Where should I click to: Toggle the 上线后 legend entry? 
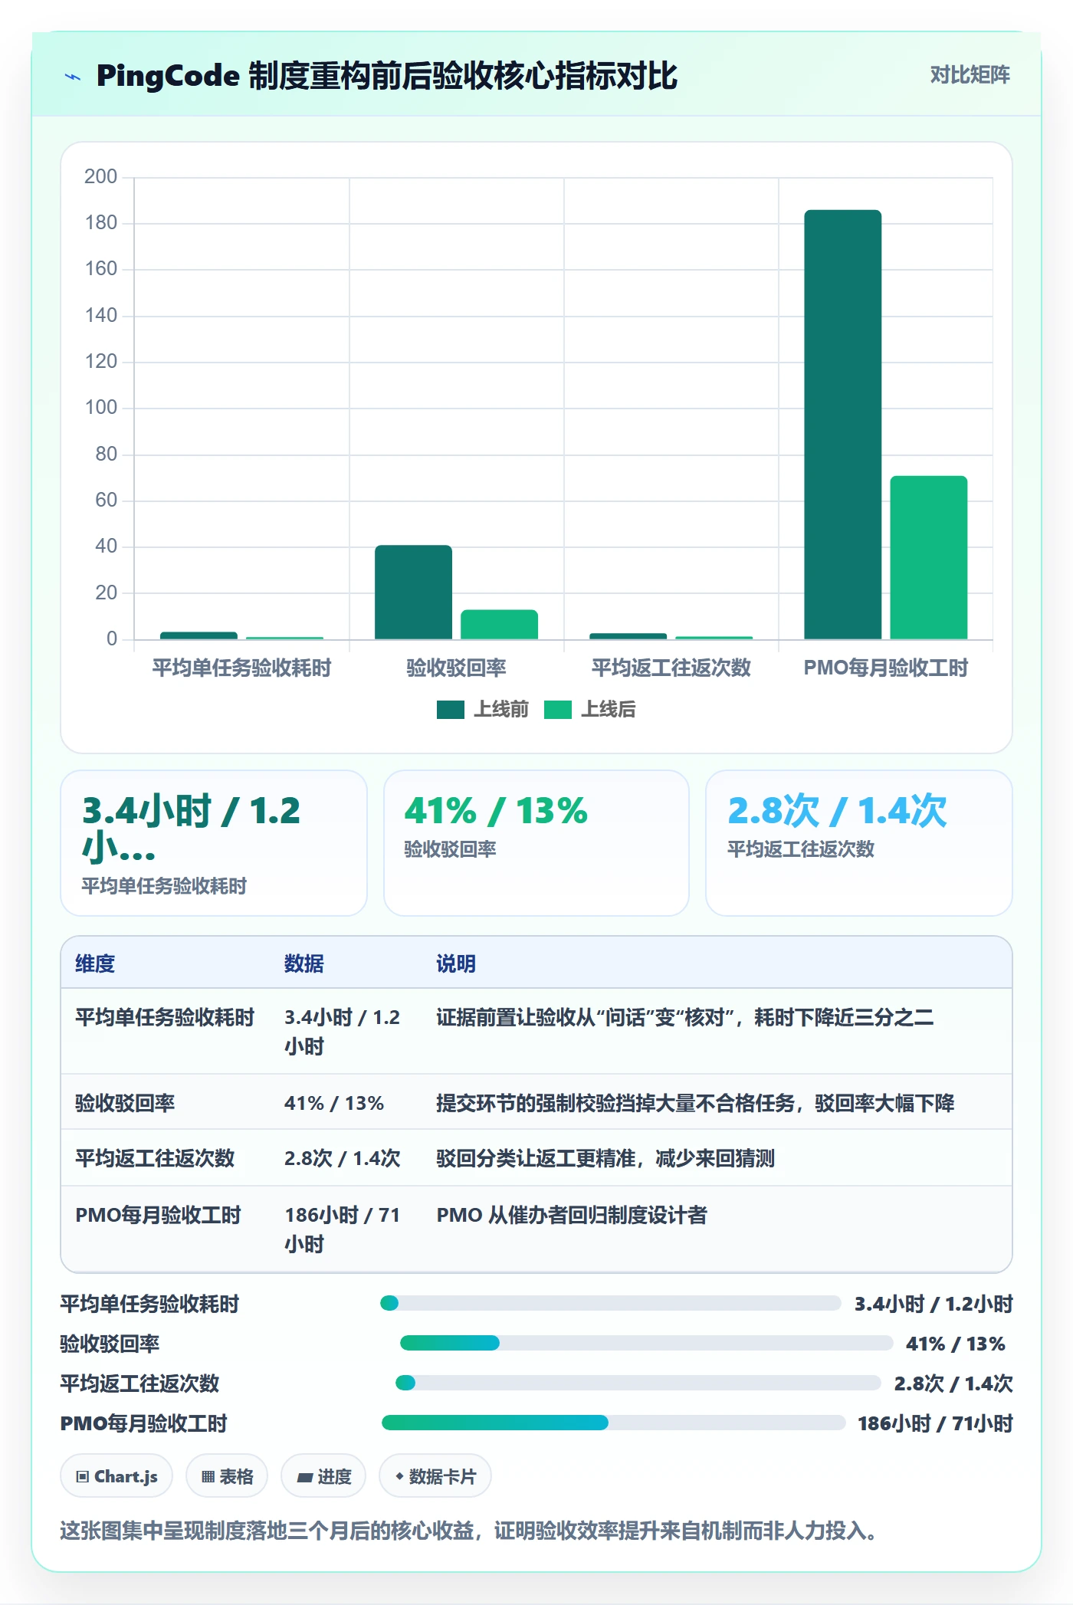590,709
